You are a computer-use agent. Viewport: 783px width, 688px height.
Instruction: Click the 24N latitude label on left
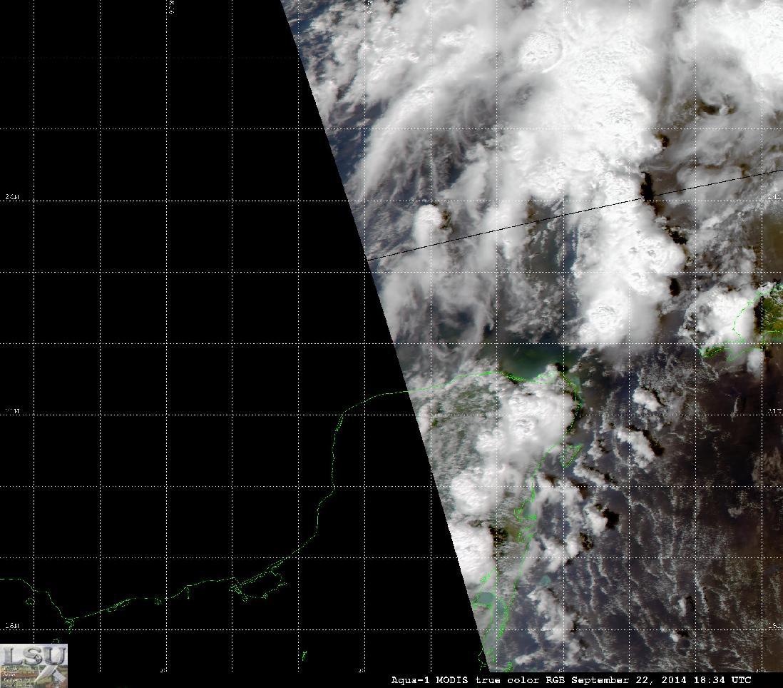click(x=12, y=198)
